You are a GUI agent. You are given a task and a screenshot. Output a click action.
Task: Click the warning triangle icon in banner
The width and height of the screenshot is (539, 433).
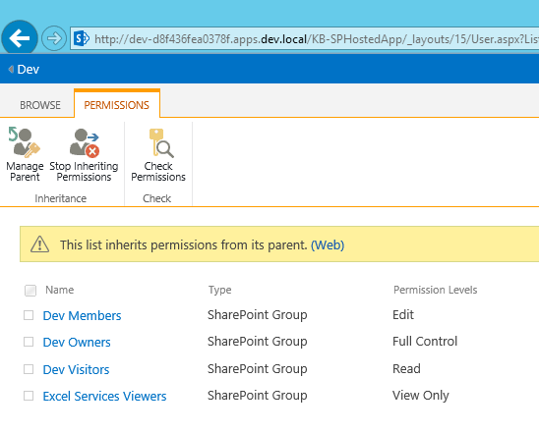coord(39,244)
